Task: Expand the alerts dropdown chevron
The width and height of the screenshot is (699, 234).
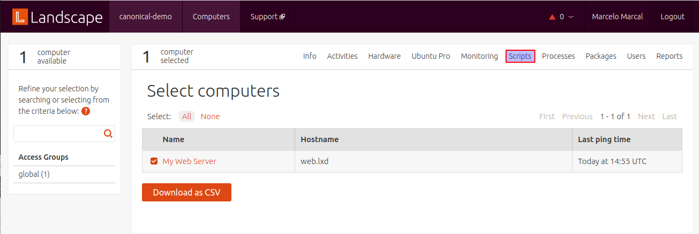Action: coord(571,17)
